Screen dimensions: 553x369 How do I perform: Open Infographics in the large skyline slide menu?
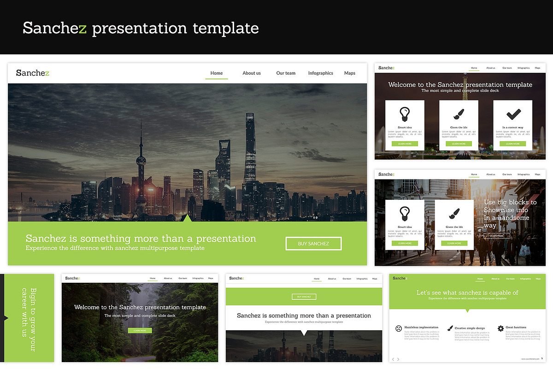point(321,73)
